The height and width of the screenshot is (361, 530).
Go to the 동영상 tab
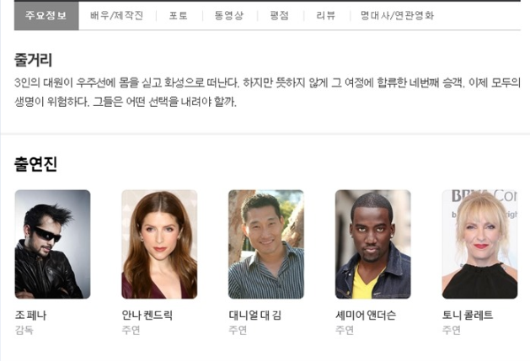click(x=229, y=15)
